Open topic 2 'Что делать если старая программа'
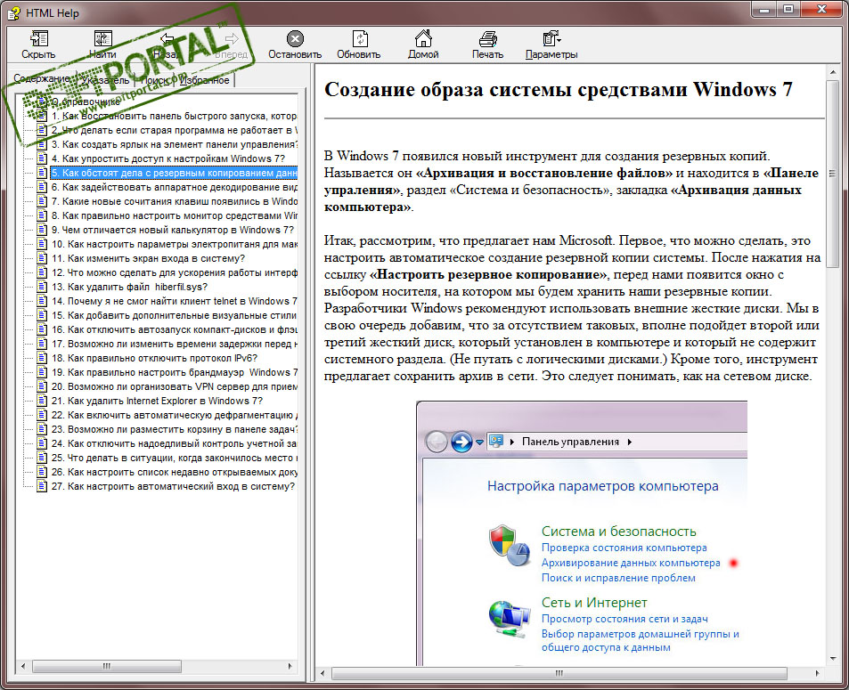Screen dimensions: 849x690 [x=174, y=130]
